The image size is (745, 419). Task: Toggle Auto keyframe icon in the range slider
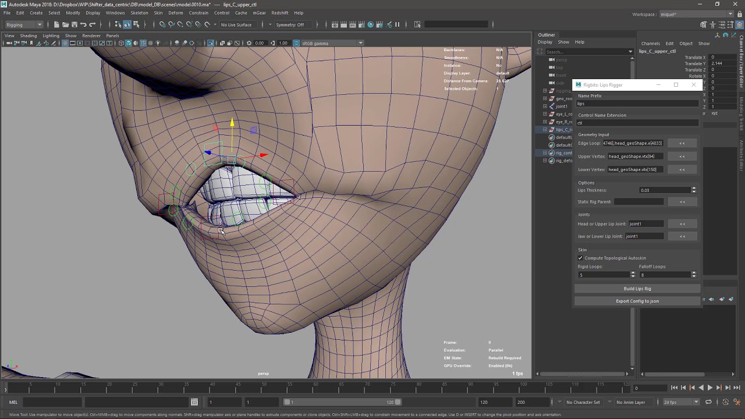tap(725, 402)
